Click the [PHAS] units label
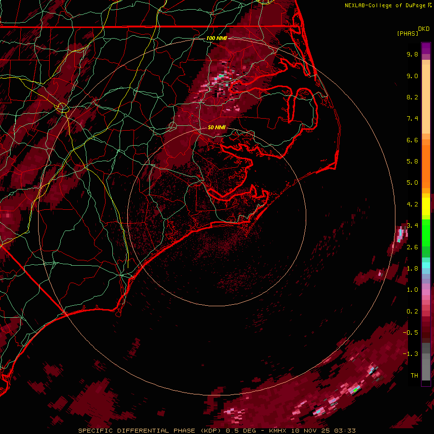434x434 pixels. (407, 33)
